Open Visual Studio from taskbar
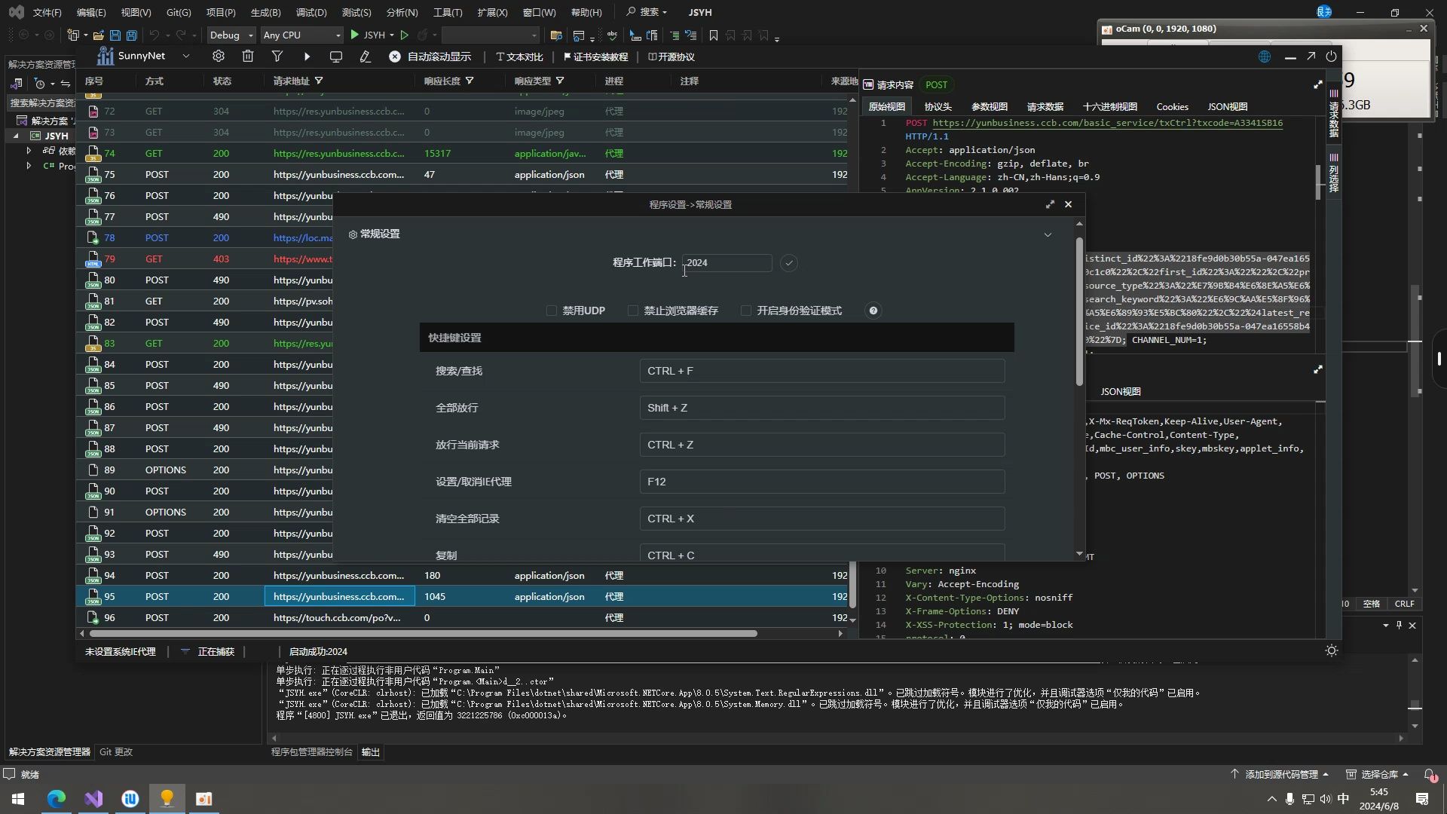This screenshot has width=1447, height=814. pyautogui.click(x=93, y=799)
